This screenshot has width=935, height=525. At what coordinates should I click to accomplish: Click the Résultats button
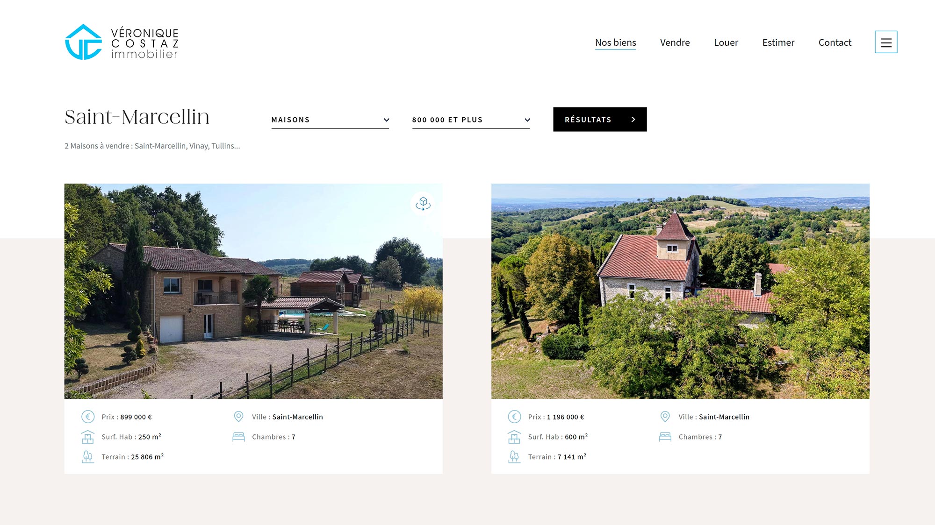600,120
